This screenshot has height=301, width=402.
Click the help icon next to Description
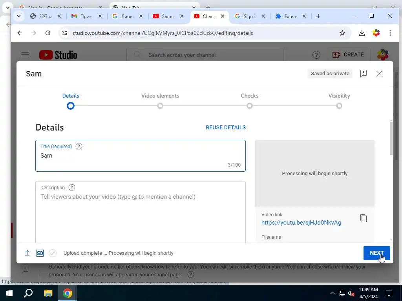(72, 187)
